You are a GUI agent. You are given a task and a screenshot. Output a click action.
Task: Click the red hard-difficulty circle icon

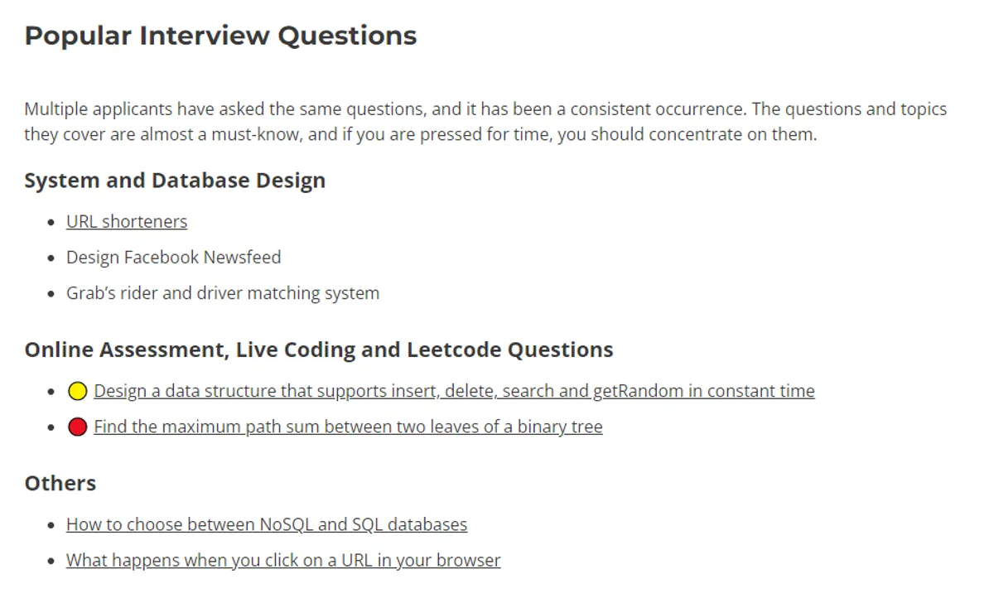[77, 427]
